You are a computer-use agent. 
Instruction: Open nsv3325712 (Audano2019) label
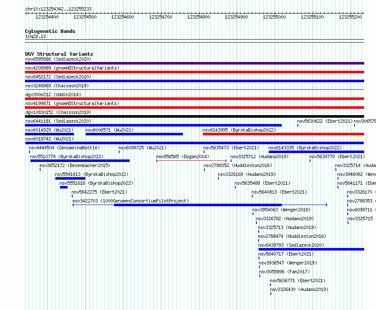[x=259, y=156]
